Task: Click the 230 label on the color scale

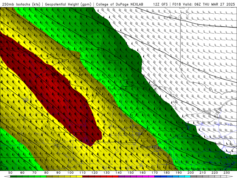Action: pos(227,173)
